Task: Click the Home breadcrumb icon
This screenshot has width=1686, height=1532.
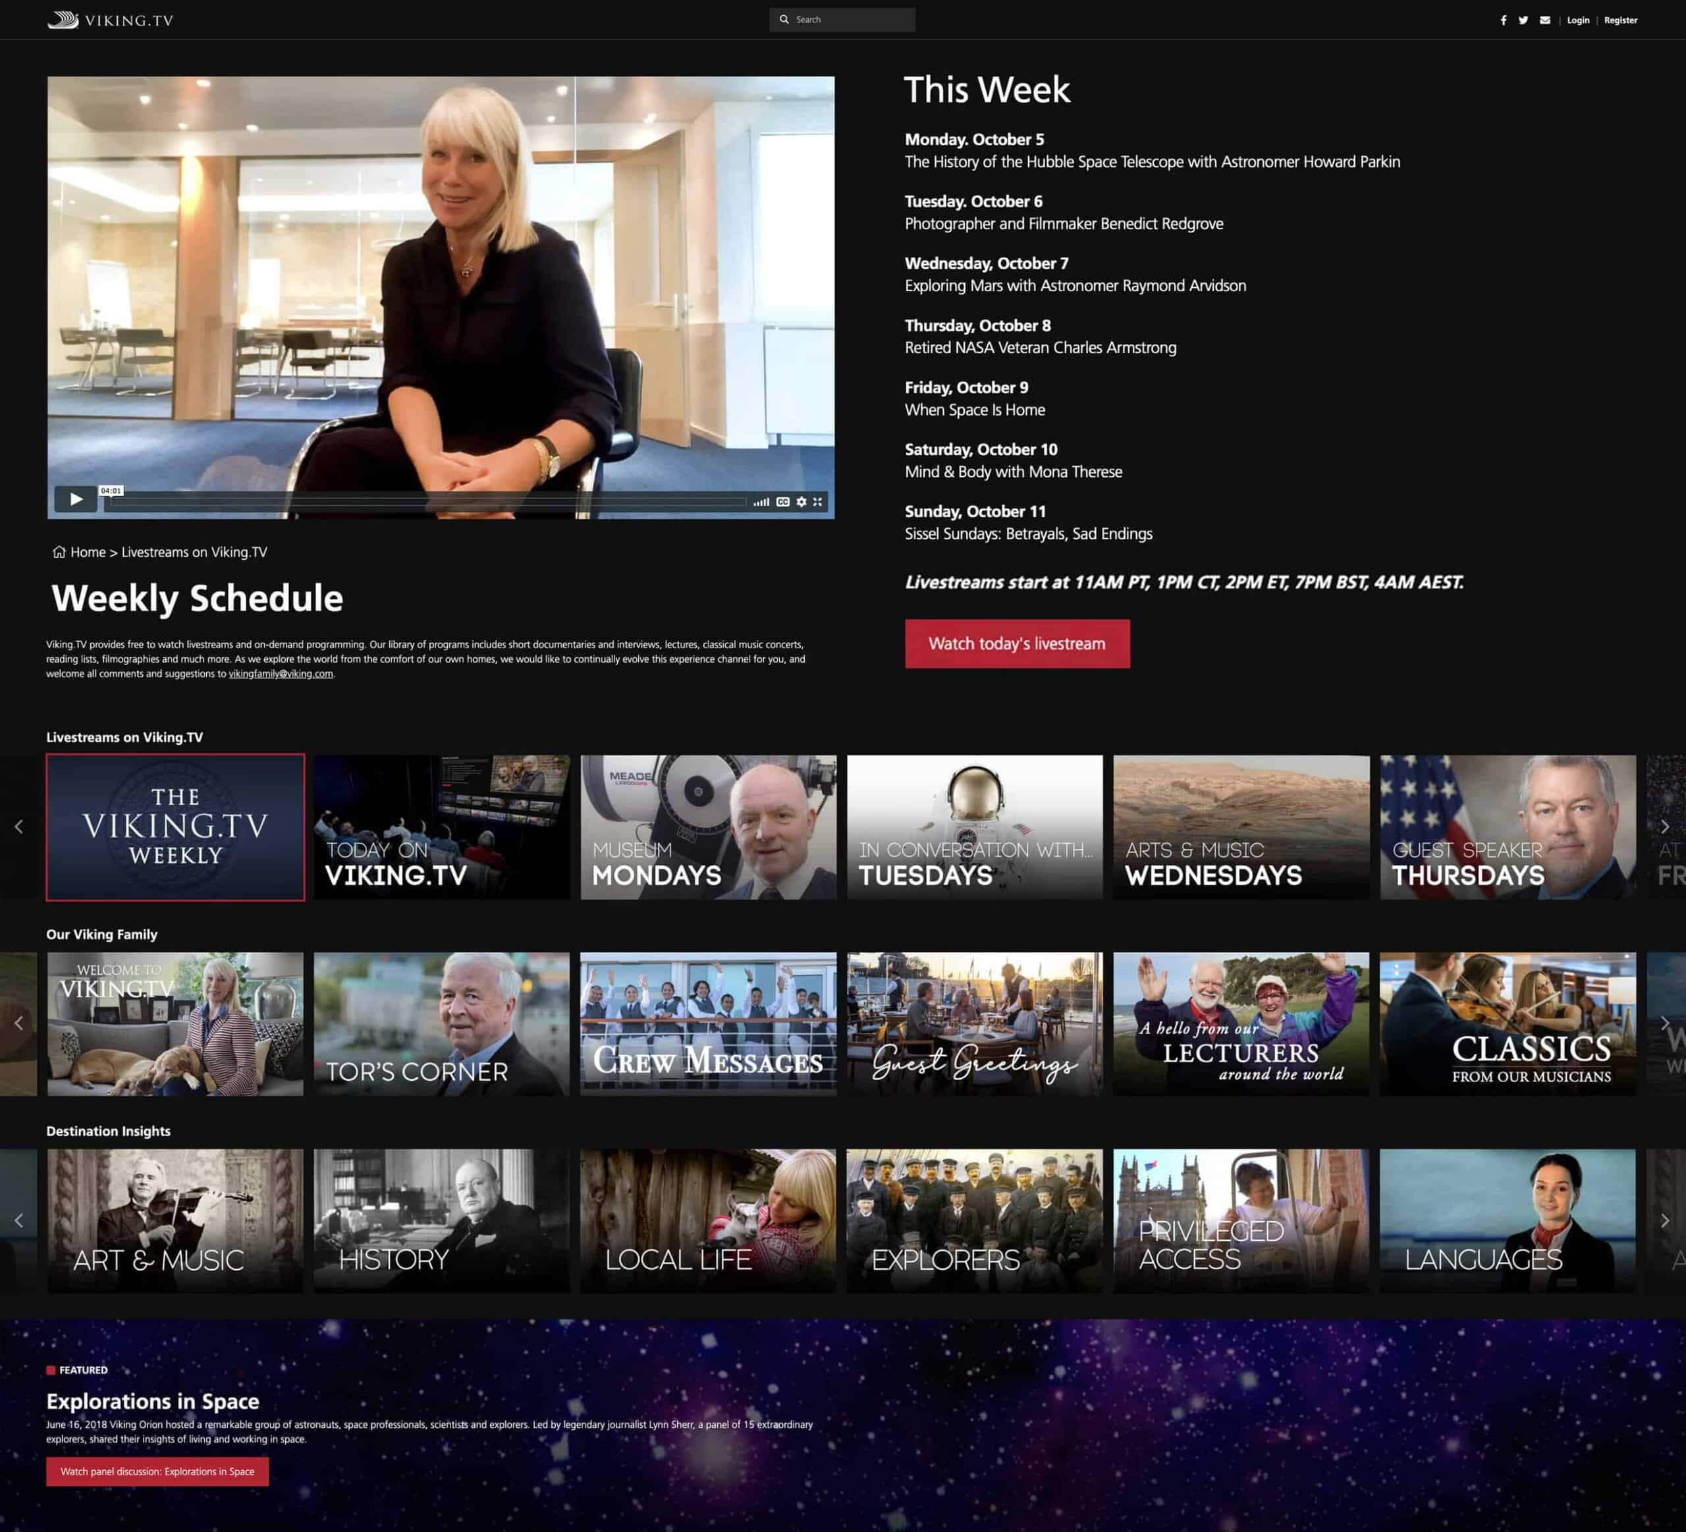Action: coord(59,552)
